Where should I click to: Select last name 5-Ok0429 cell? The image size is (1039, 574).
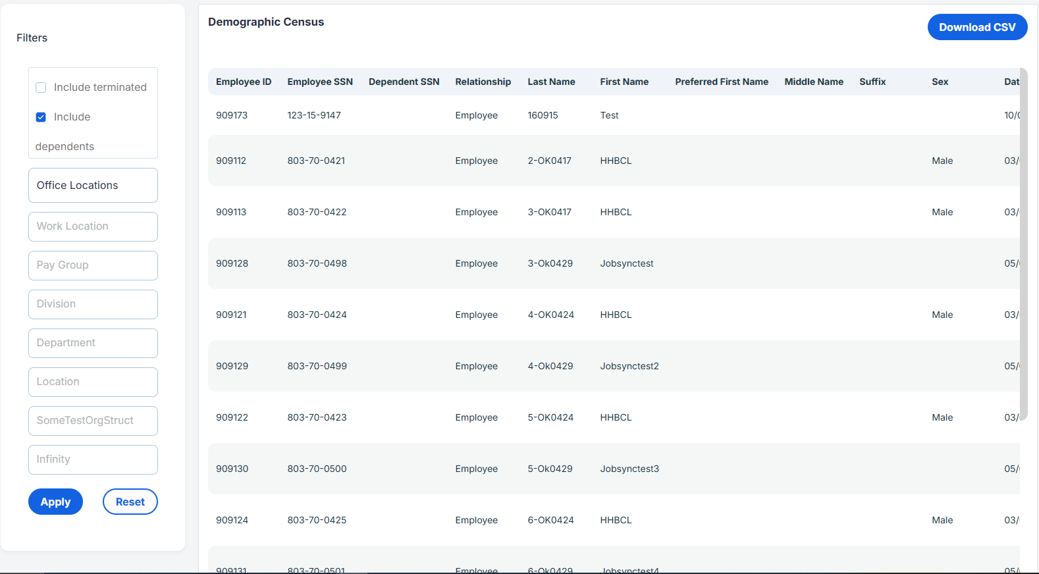550,469
